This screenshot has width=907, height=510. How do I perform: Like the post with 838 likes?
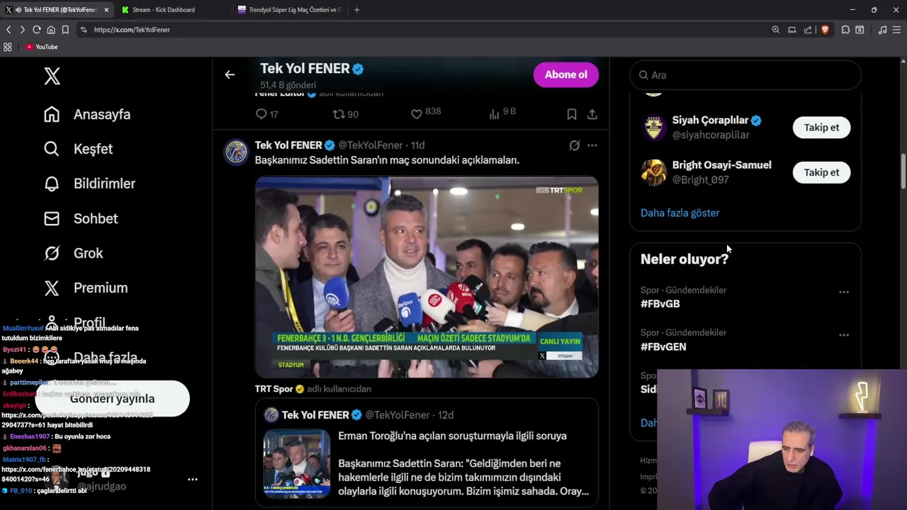(x=426, y=113)
